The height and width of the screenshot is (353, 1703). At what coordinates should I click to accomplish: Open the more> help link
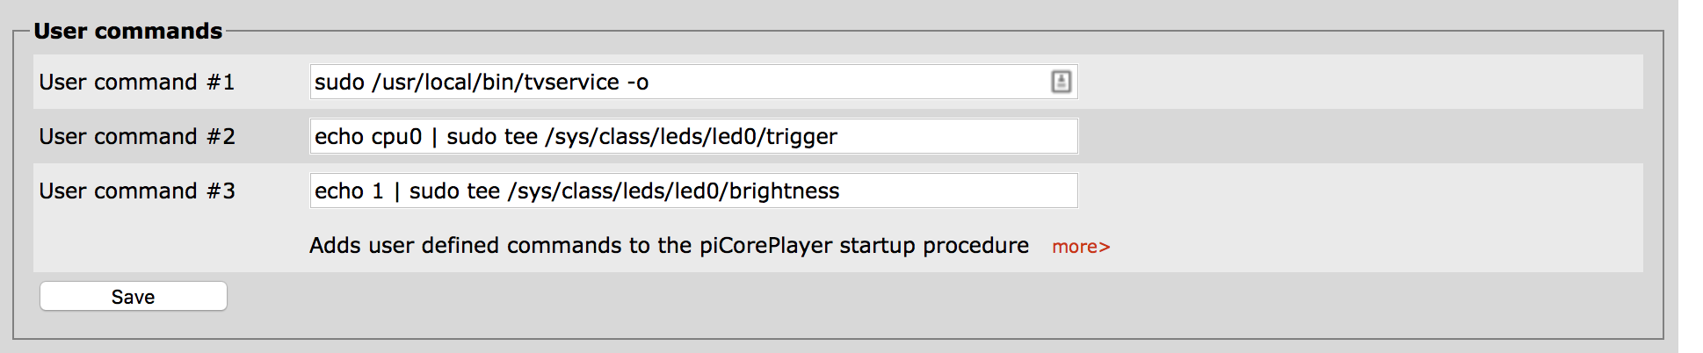(1081, 247)
